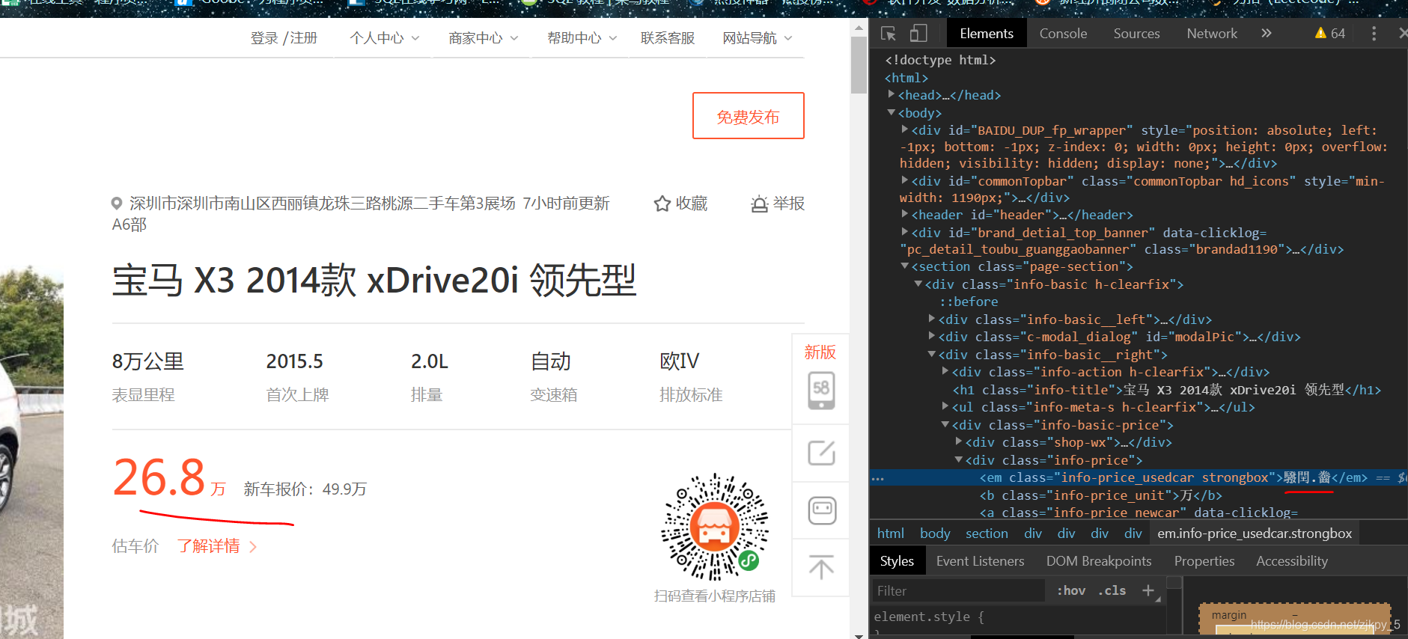Toggle the :hov element state button
Viewport: 1408px width, 639px height.
1071,590
